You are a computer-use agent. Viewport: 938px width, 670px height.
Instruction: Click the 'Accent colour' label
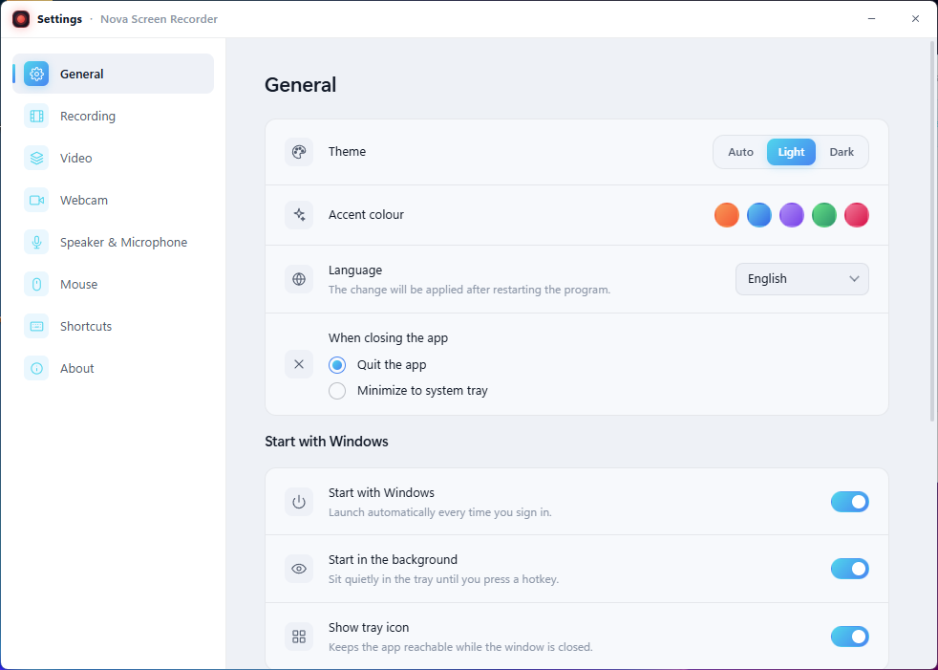click(x=366, y=215)
